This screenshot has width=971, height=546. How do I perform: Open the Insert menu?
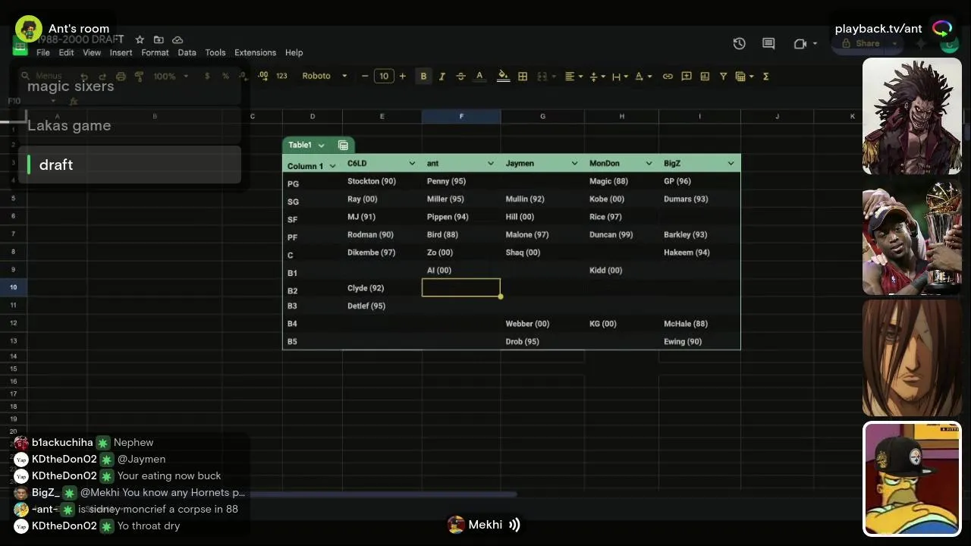(x=121, y=52)
